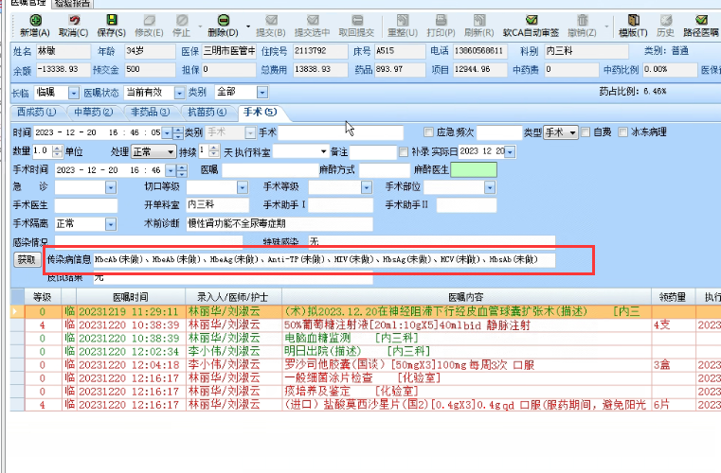The width and height of the screenshot is (721, 473).
Task: Click the 删除(D) delete icon
Action: click(224, 20)
